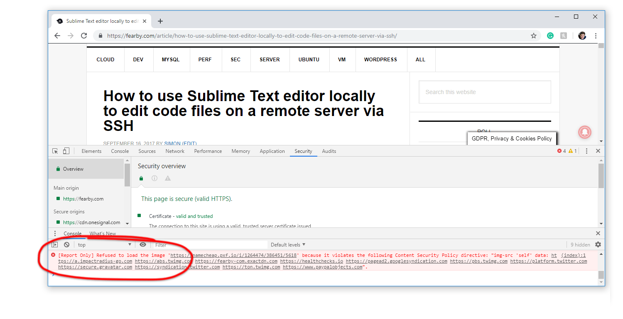Screen dimensions: 623x319
Task: Open the GDPR, Privacy & Cookies Policy button
Action: click(512, 139)
